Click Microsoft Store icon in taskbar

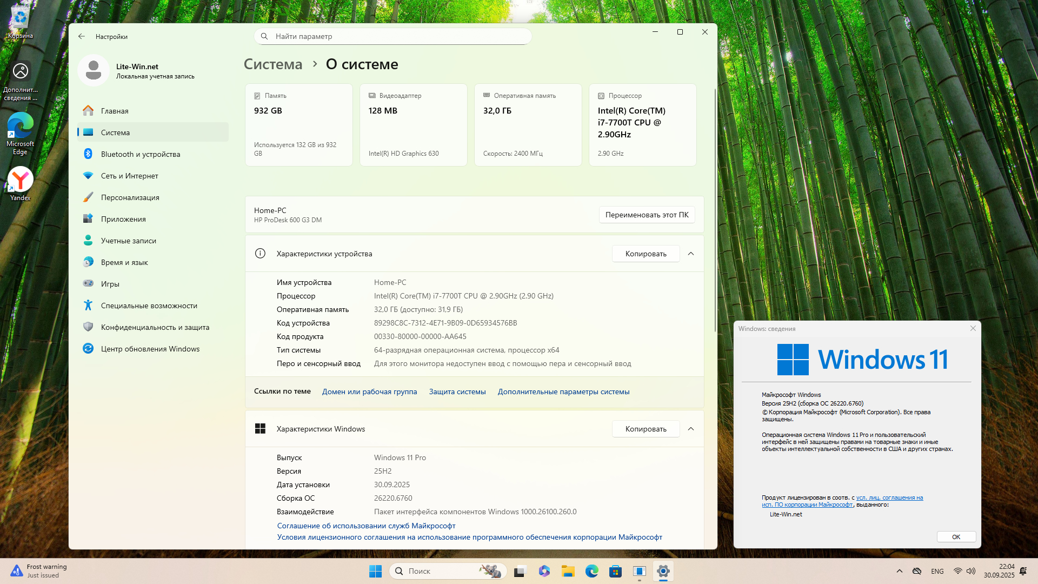point(615,571)
